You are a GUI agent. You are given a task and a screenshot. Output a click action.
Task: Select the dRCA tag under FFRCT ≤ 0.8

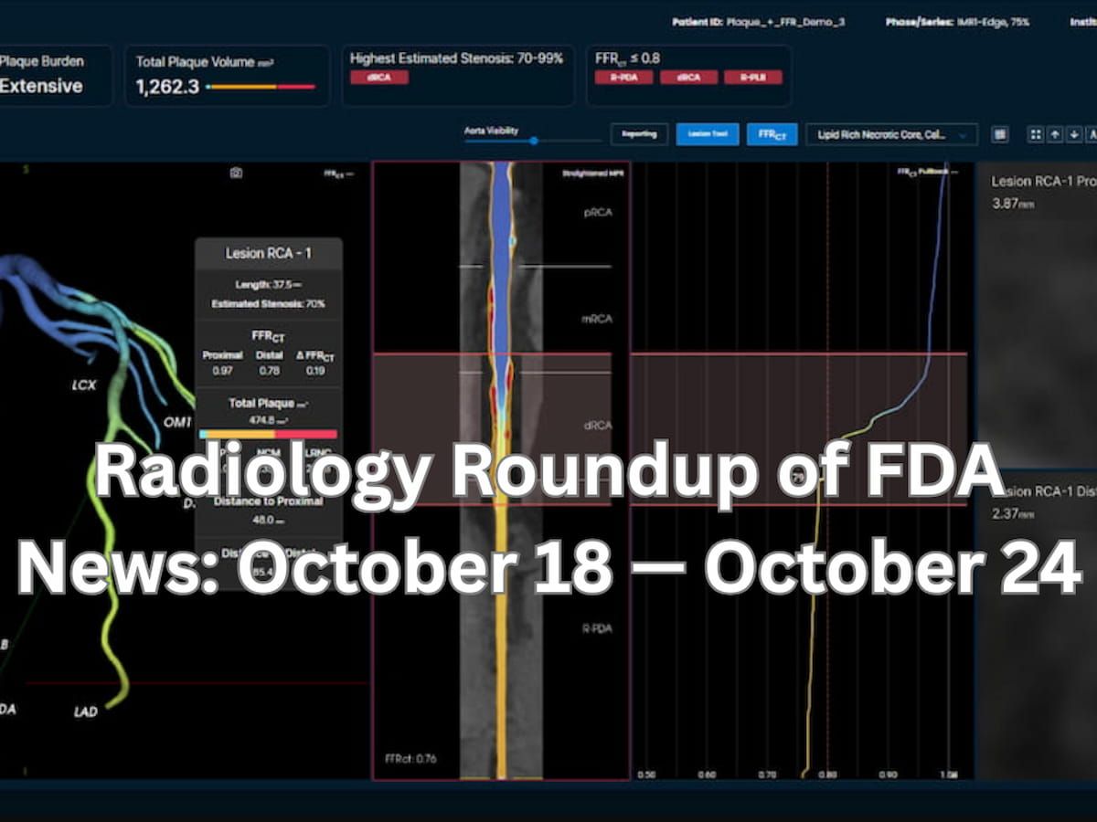click(689, 78)
